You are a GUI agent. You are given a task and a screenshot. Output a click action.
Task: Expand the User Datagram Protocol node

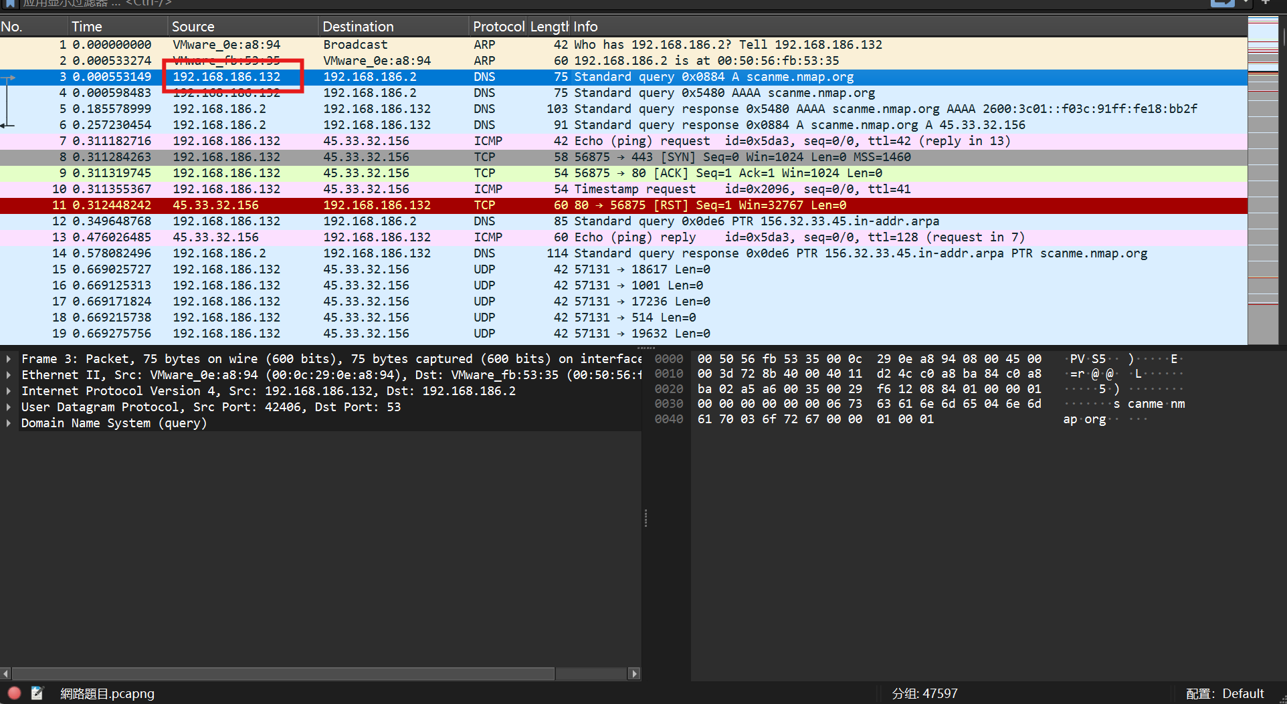[x=8, y=407]
